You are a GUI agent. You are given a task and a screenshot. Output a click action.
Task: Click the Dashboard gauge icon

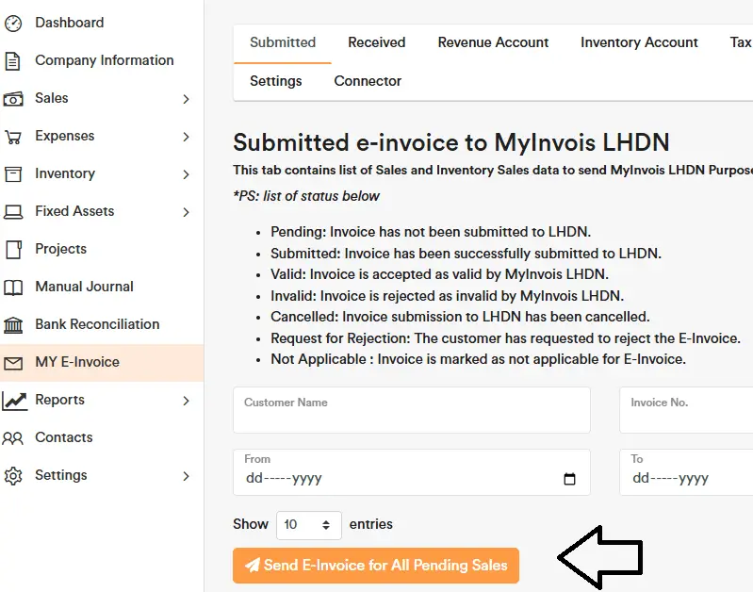(13, 23)
